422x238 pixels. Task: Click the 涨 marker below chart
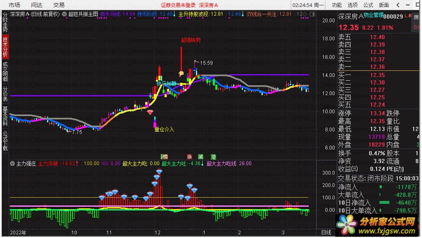[x=190, y=157]
